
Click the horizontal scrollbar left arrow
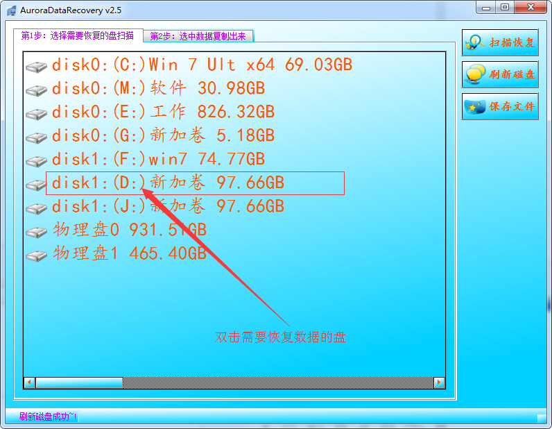click(x=30, y=382)
